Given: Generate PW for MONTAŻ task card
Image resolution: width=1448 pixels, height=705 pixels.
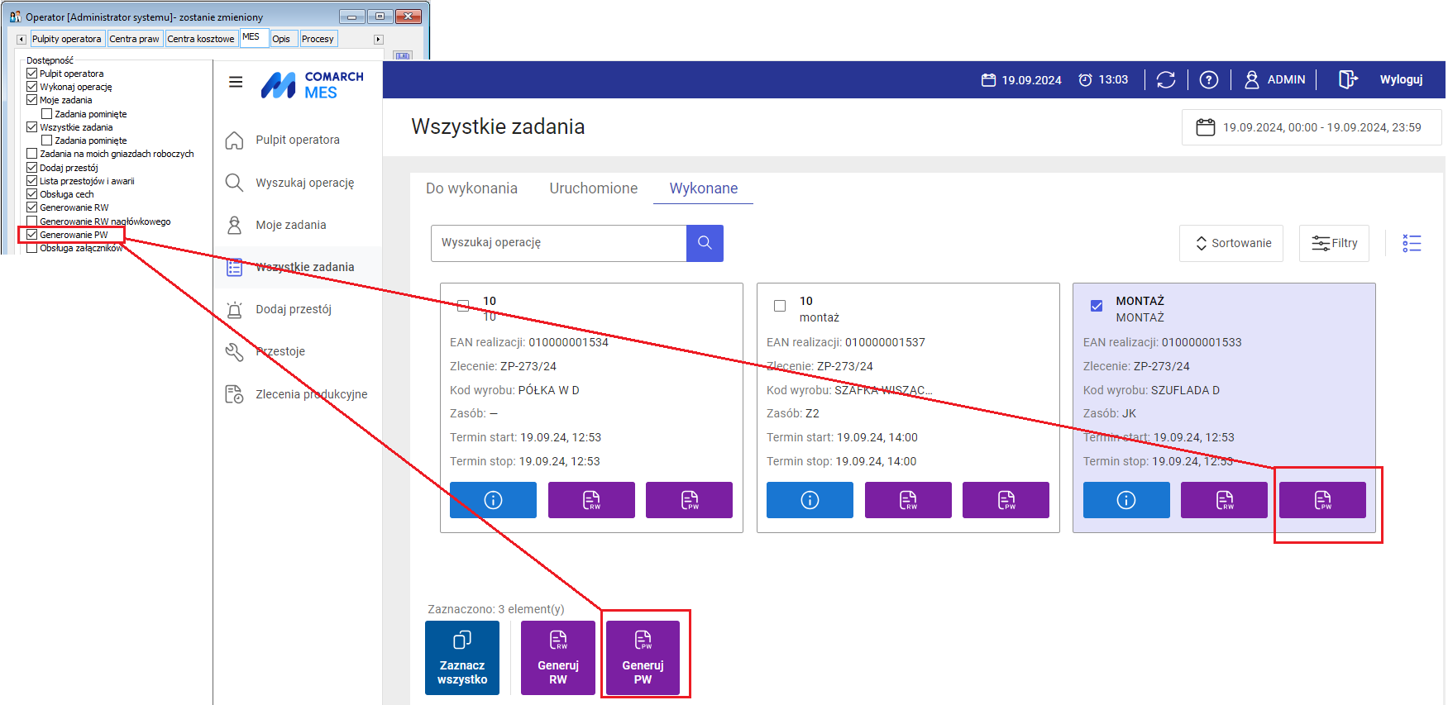Looking at the screenshot, I should [1322, 500].
